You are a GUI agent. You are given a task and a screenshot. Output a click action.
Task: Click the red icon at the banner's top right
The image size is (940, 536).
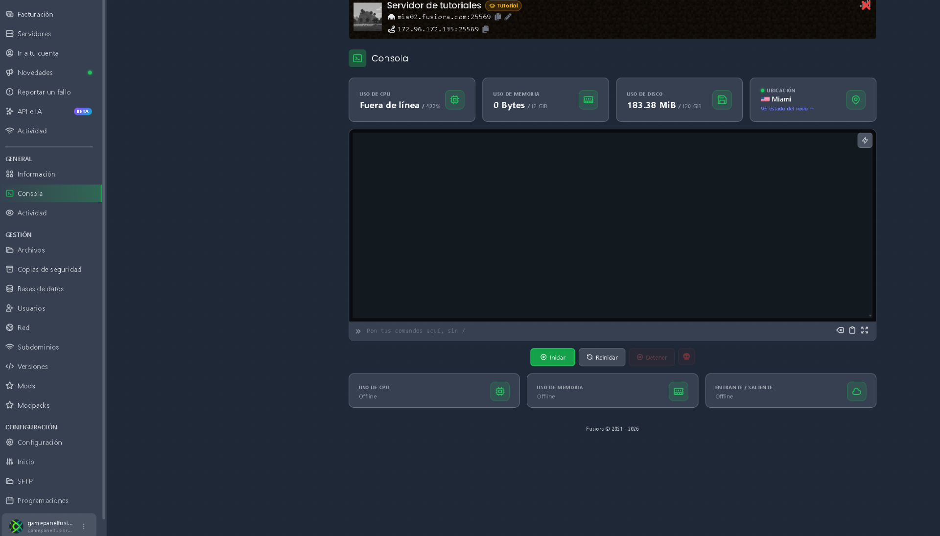point(866,5)
